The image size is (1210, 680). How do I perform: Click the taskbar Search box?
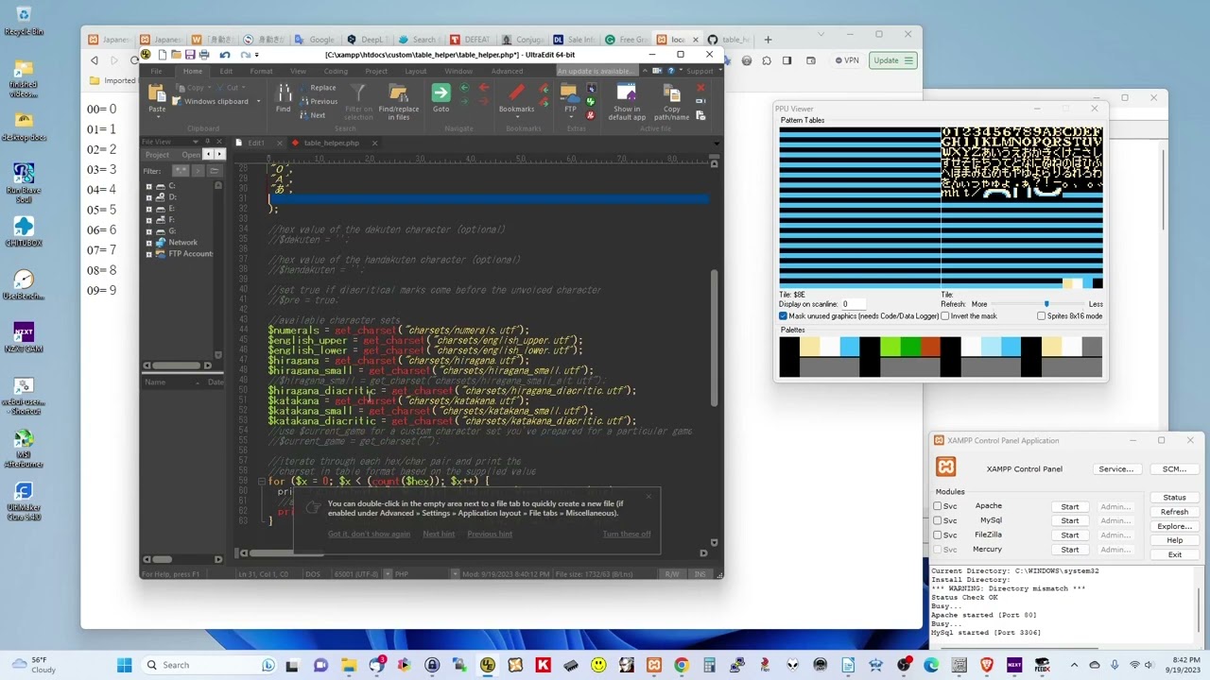point(208,665)
